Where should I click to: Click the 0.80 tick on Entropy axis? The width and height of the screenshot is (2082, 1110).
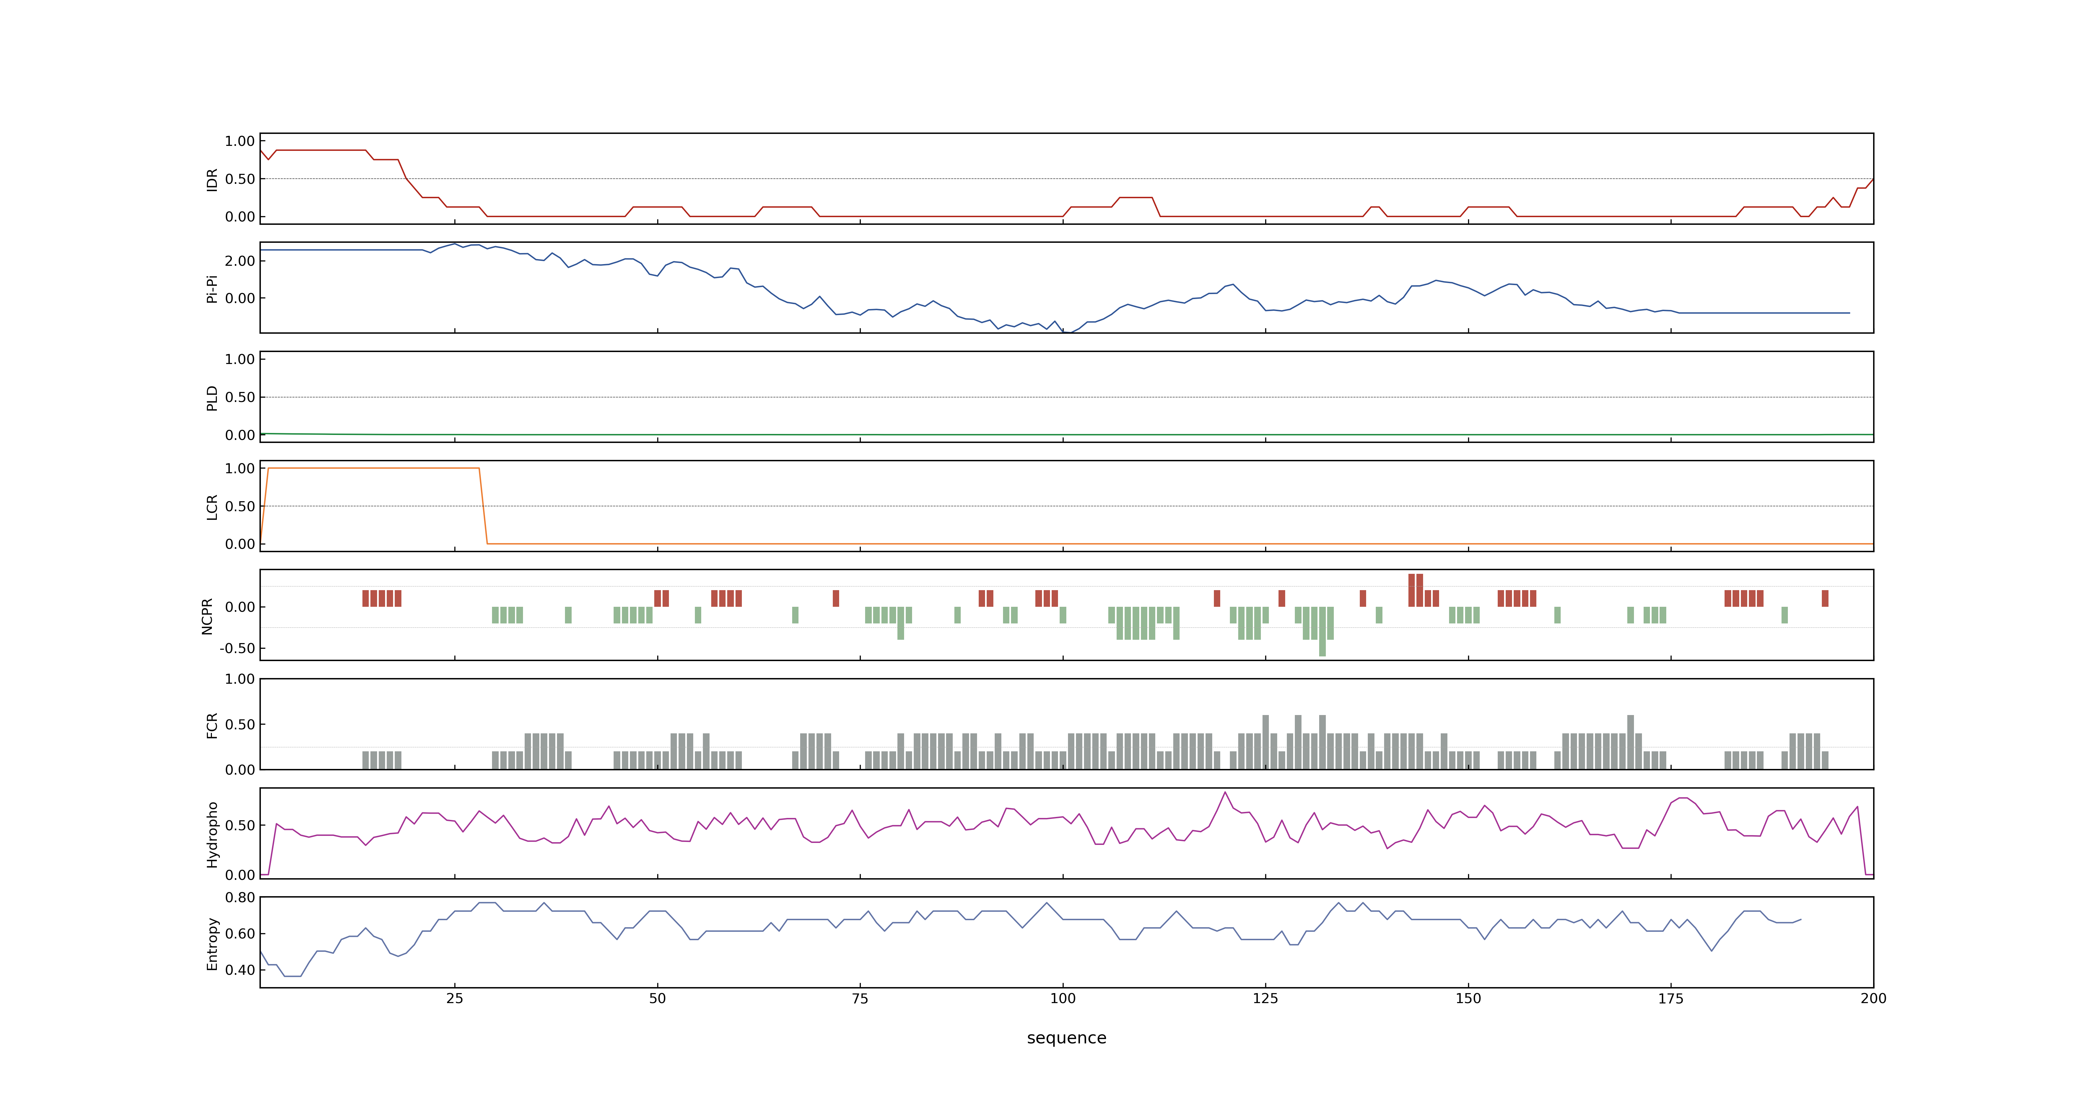tap(240, 898)
